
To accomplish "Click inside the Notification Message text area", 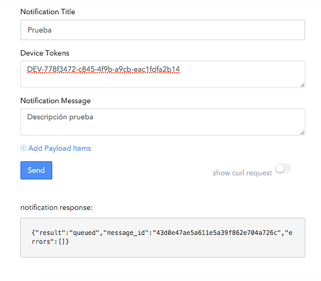I will [x=163, y=122].
